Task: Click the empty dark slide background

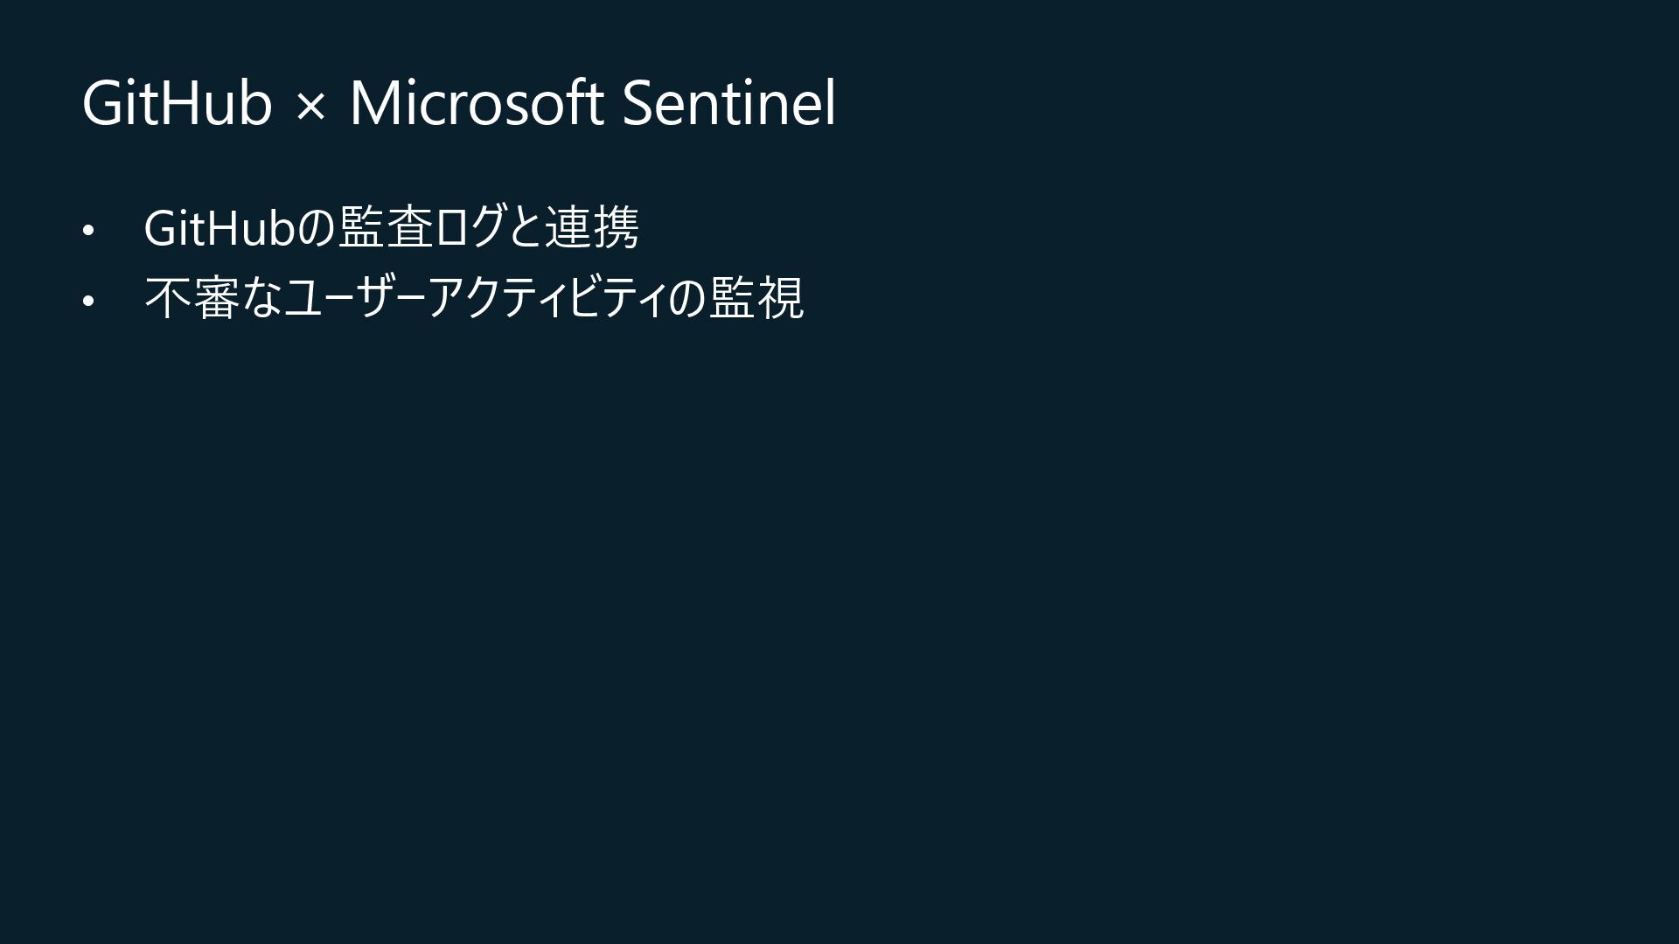Action: coord(962,612)
